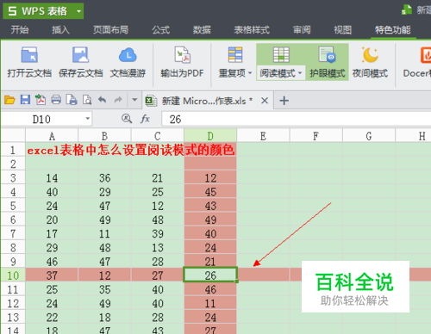Switch to the 数据 tab
431x334 pixels.
202,30
